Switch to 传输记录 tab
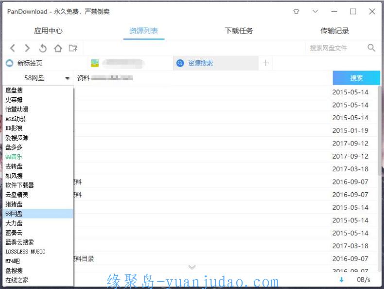The width and height of the screenshot is (384, 289). point(334,31)
